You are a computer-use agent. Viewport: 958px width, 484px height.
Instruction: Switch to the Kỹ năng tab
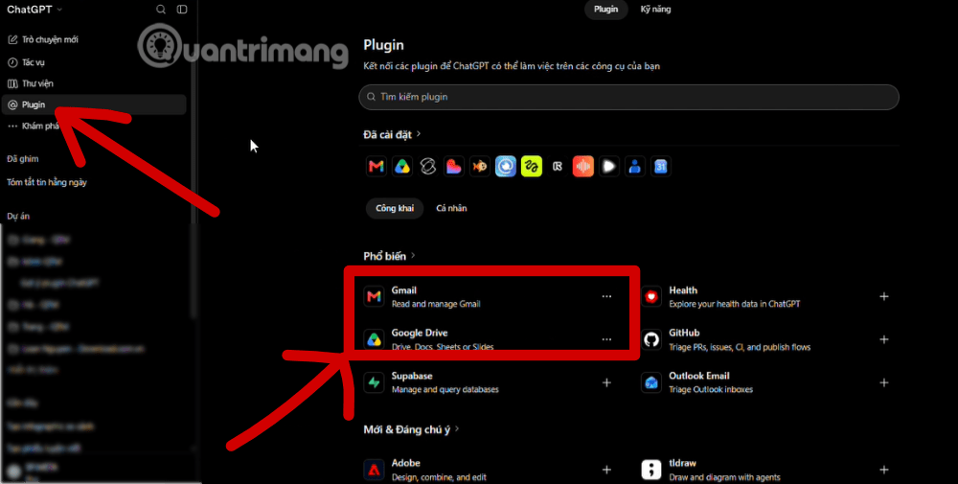point(655,10)
